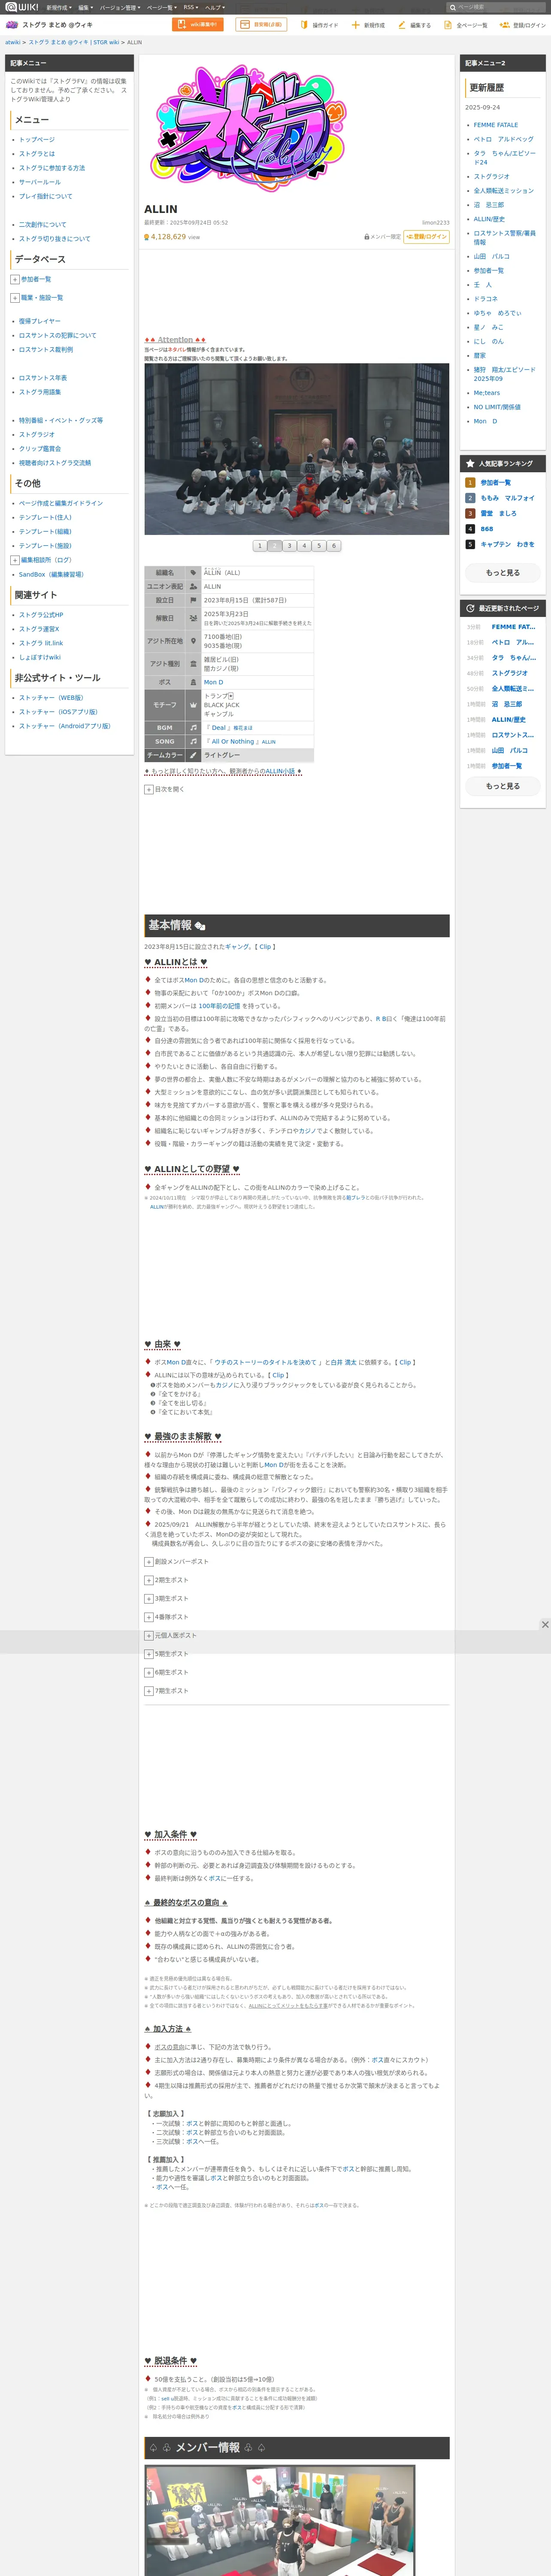Click the building icon in アジト種別 row
This screenshot has height=2576, width=551.
click(193, 664)
